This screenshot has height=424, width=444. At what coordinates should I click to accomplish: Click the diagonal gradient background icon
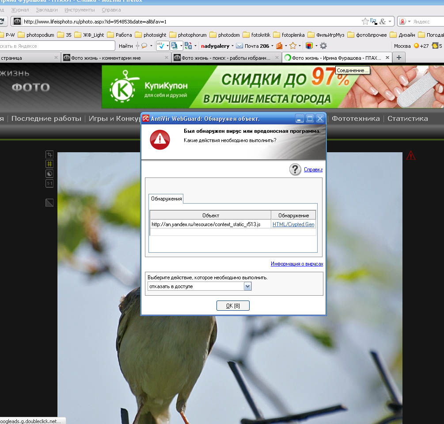[49, 203]
